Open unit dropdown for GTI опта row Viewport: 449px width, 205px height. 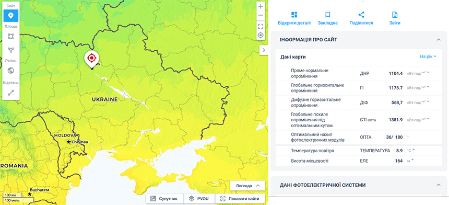tap(418, 120)
